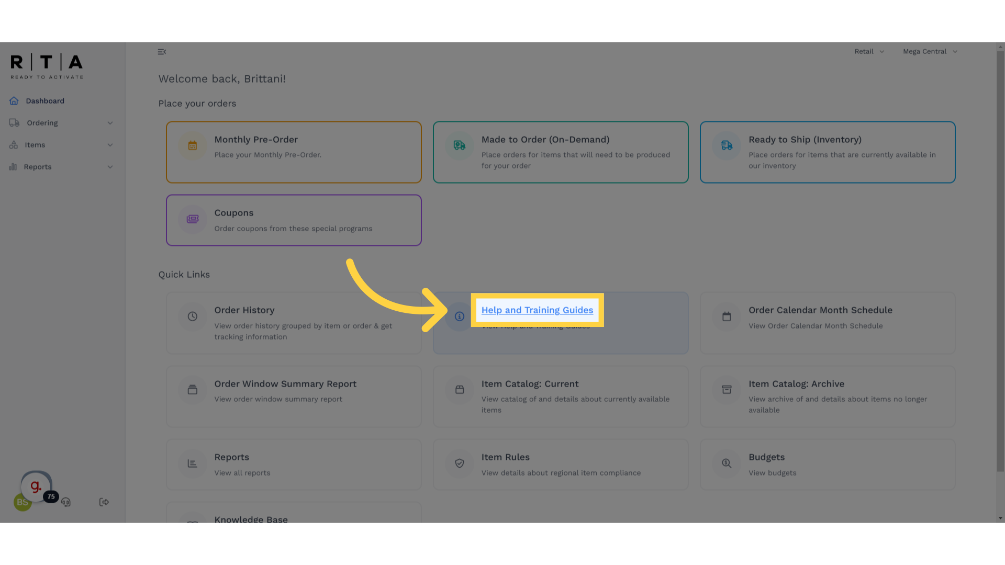Expand the Ordering menu chevron
The image size is (1005, 565).
tap(110, 123)
